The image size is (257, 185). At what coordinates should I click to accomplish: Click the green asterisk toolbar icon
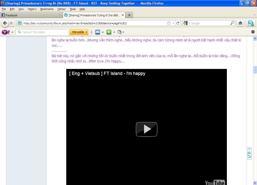click(x=109, y=32)
